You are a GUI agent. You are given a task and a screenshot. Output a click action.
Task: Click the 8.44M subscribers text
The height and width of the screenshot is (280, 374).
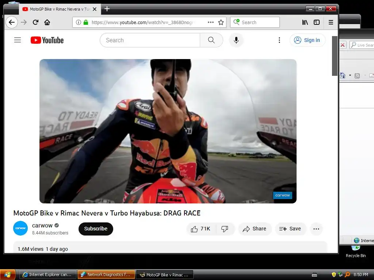(50, 233)
